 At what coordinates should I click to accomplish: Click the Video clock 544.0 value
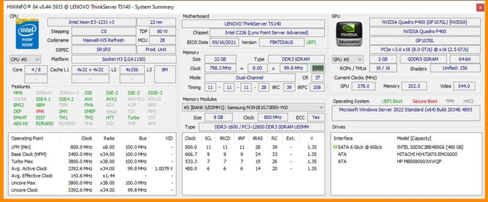464,86
